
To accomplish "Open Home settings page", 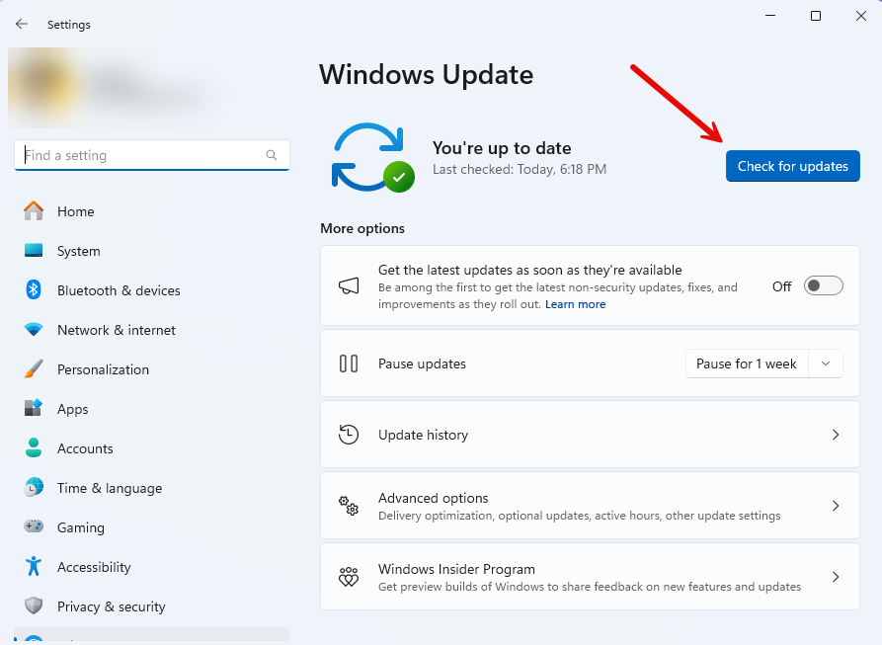I will pos(152,211).
